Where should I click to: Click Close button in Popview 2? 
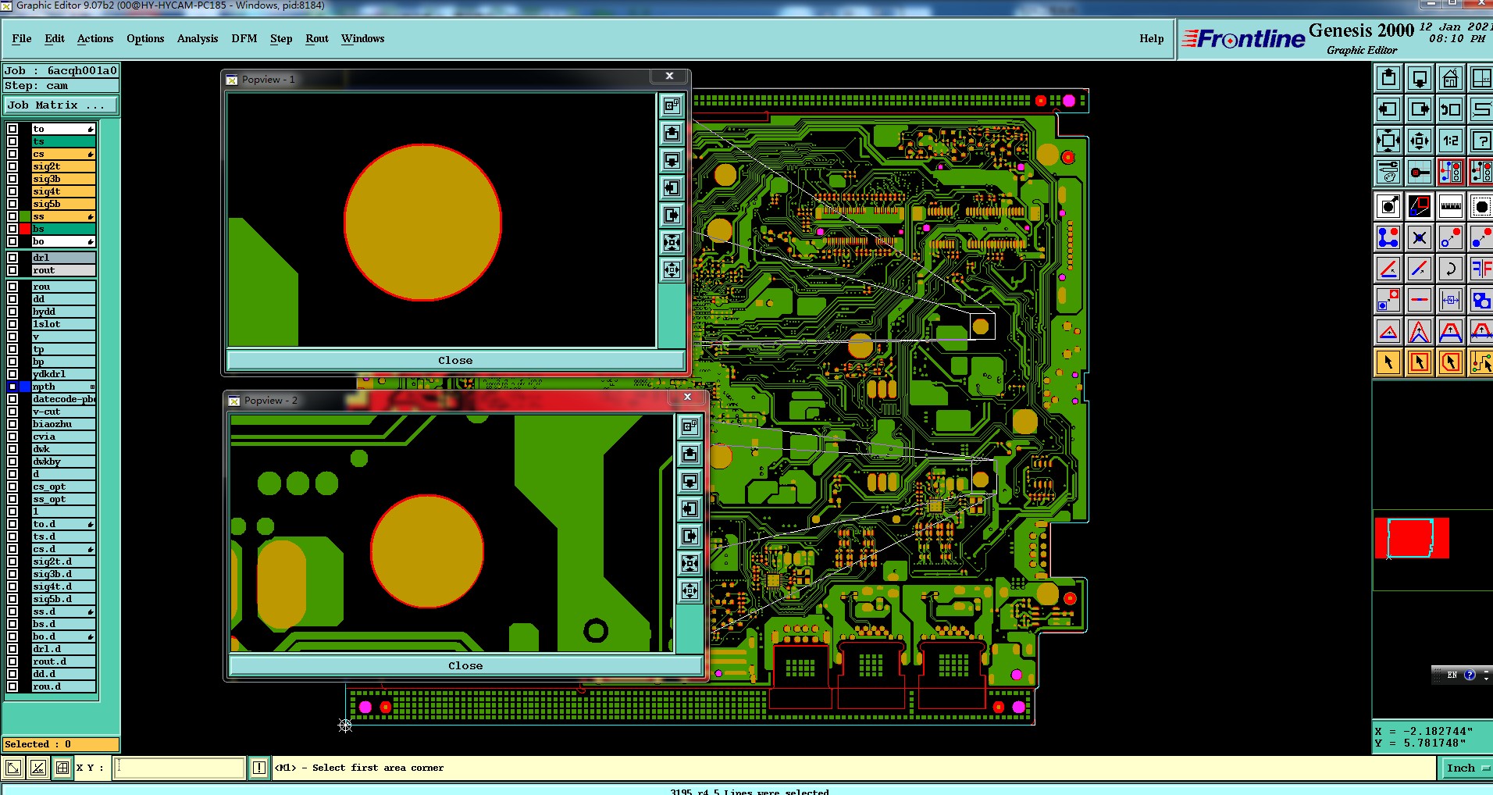(465, 665)
